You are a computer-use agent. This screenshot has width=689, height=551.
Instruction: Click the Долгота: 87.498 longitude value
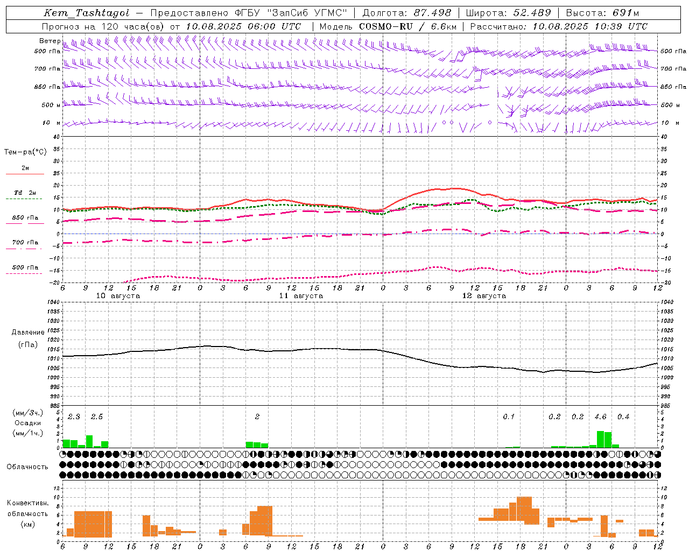pyautogui.click(x=406, y=13)
